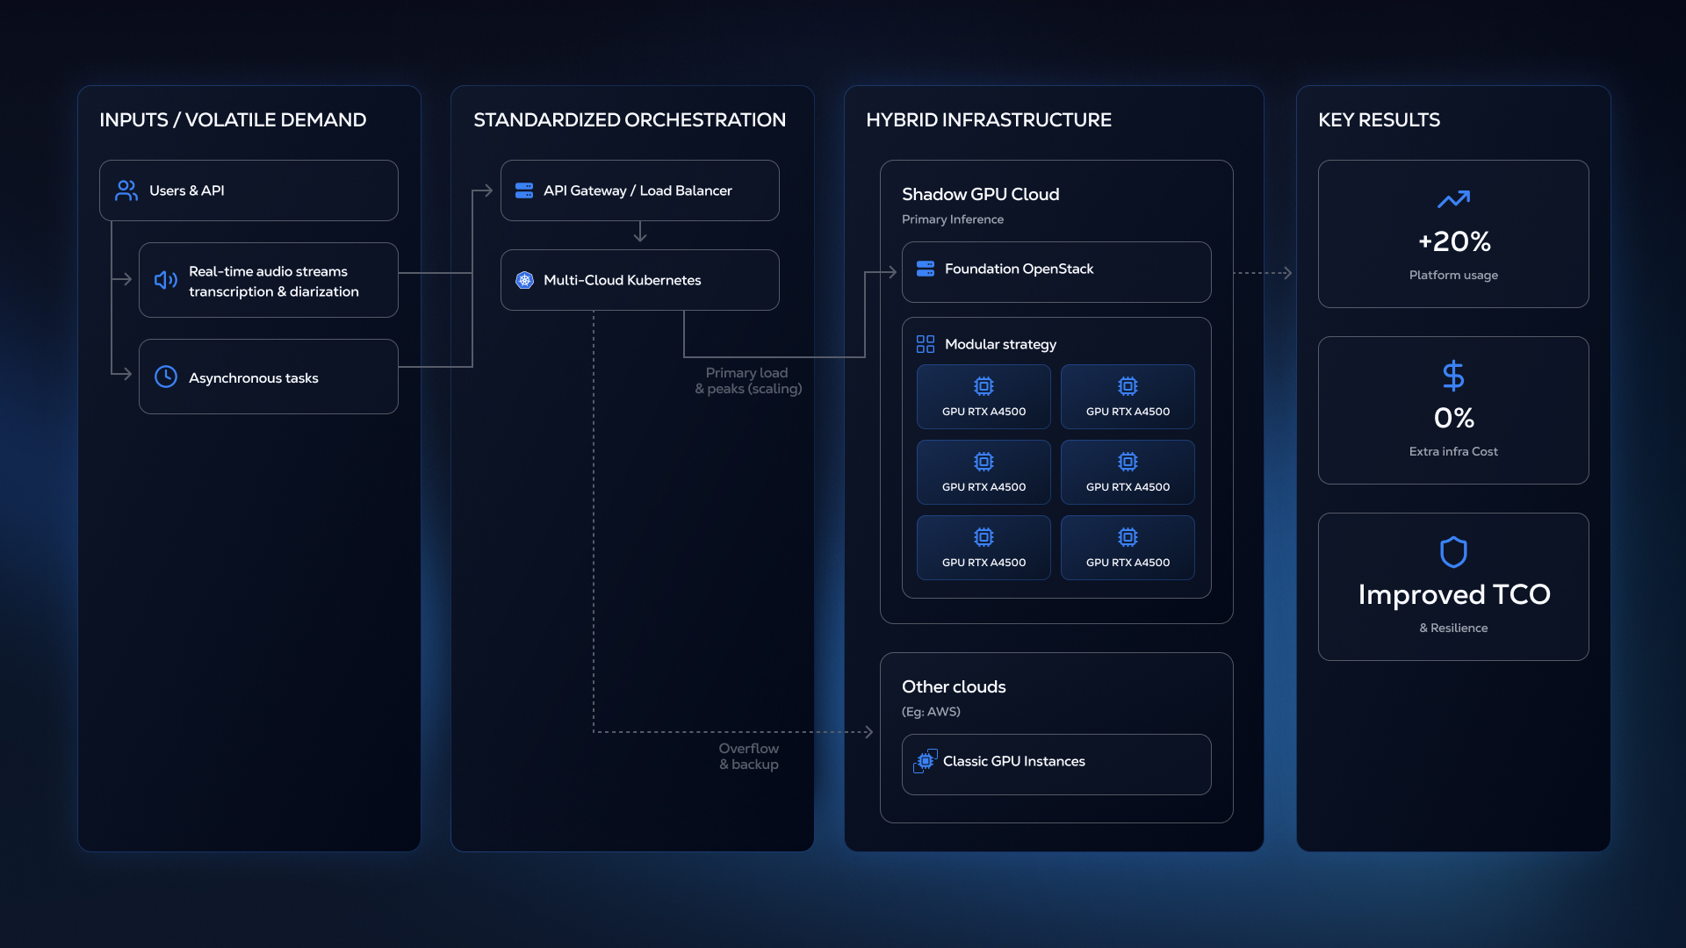Click the Users & API people icon

(126, 190)
